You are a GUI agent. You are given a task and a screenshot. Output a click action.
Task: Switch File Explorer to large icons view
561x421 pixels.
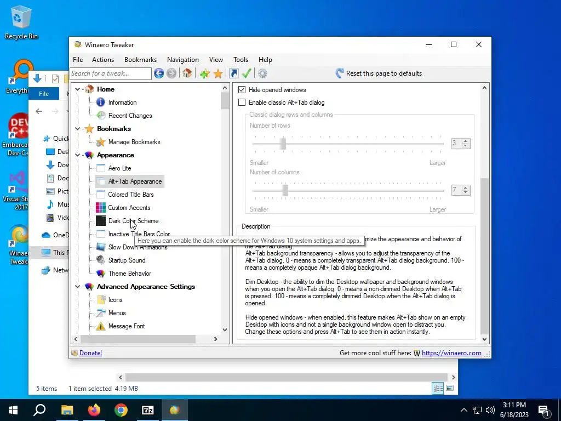pyautogui.click(x=450, y=388)
